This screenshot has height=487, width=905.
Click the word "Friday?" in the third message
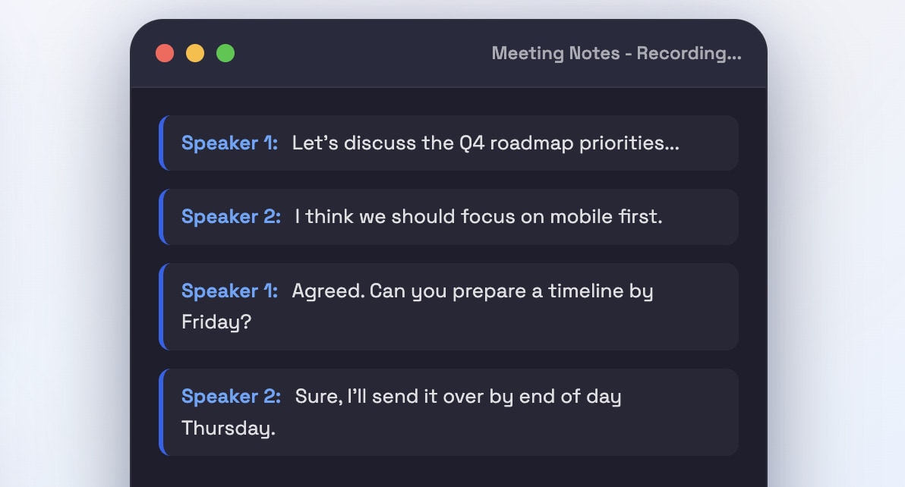(216, 322)
